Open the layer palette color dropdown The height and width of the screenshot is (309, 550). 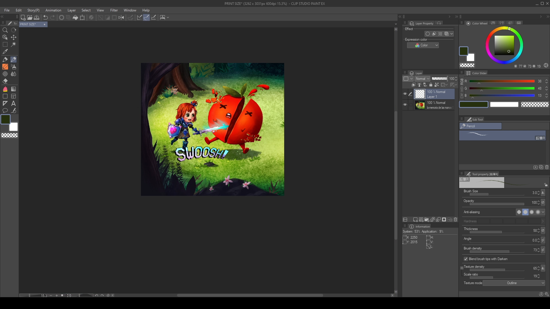pos(408,79)
